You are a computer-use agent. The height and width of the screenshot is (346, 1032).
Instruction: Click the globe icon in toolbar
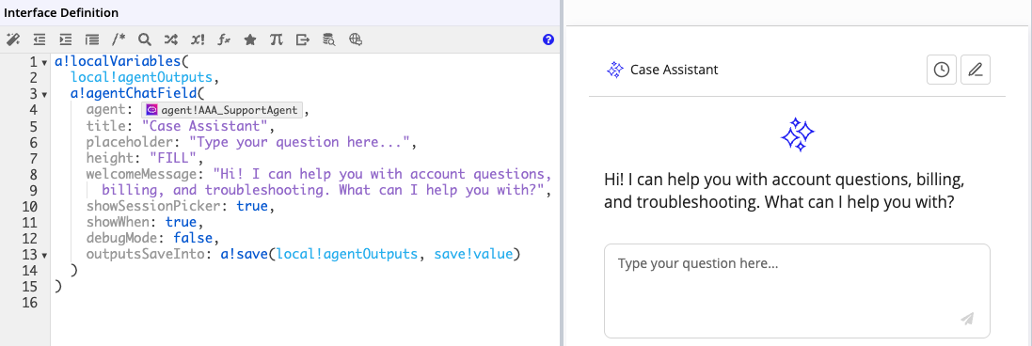(x=356, y=39)
